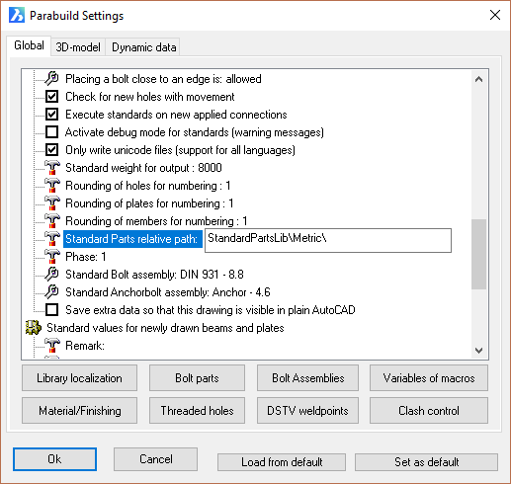Click hammer icon beside Phase setting

click(x=52, y=257)
